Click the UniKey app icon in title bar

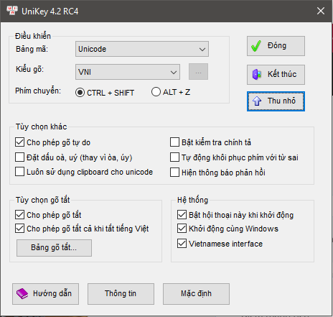pos(12,11)
